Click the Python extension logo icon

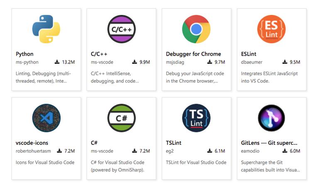pyautogui.click(x=46, y=29)
